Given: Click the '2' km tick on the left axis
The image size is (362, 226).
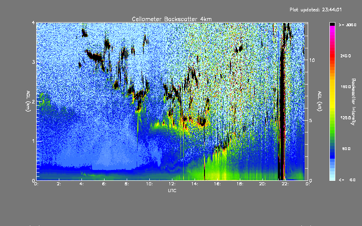Looking at the screenshot, I should coord(33,102).
